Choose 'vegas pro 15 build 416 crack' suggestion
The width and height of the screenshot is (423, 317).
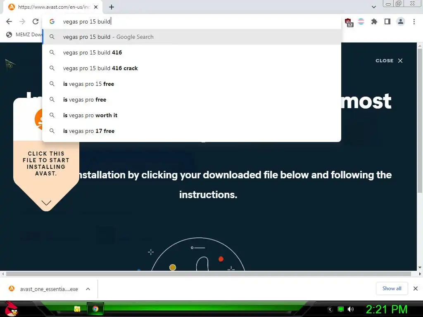click(192, 68)
